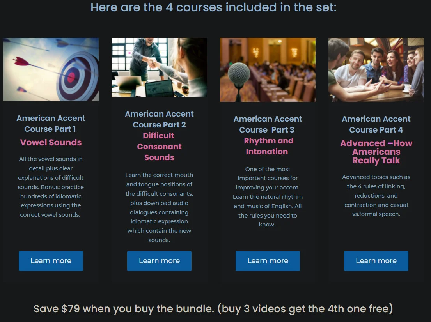
Task: Open the archery target course image
Action: pyautogui.click(x=51, y=69)
